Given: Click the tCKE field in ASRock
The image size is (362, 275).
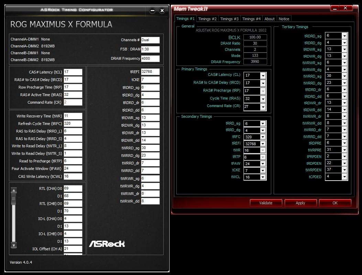Looking at the screenshot, I should point(150,80).
